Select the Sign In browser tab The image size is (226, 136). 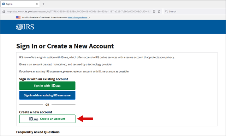point(20,4)
